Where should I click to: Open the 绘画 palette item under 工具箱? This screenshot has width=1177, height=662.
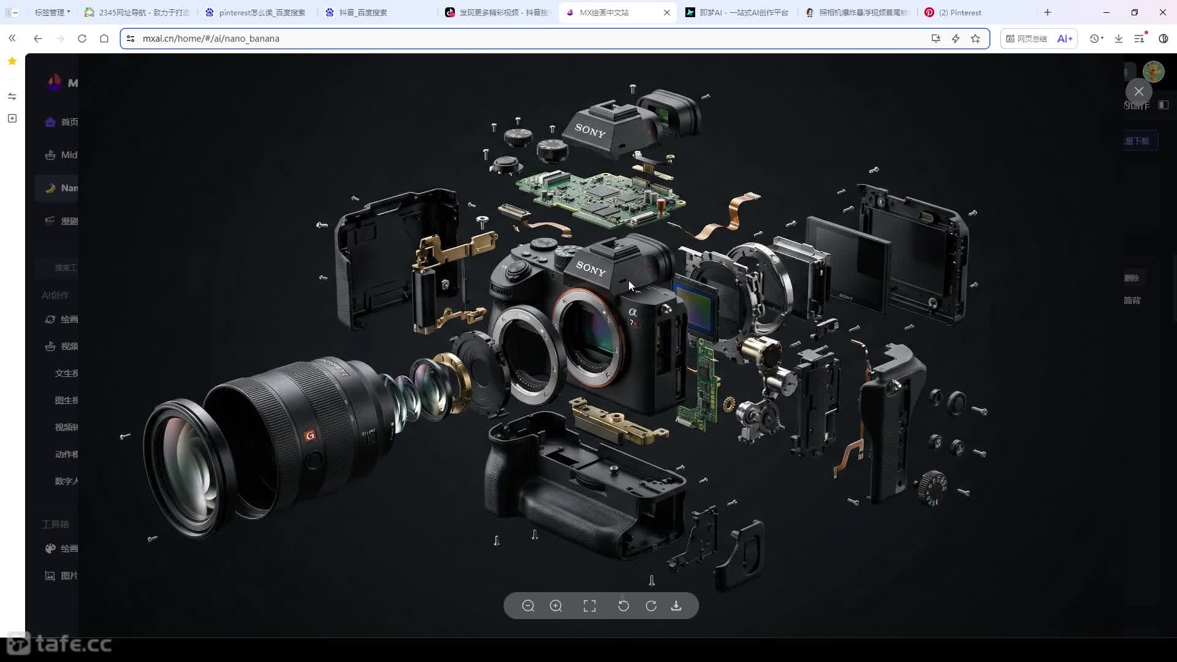[x=61, y=549]
